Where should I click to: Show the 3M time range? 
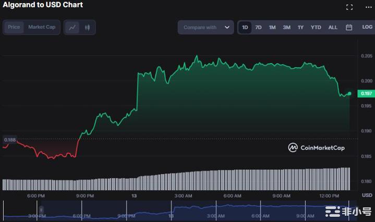coord(286,28)
